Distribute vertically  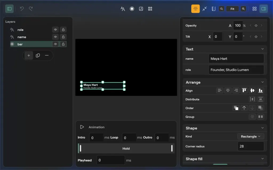[260, 99]
